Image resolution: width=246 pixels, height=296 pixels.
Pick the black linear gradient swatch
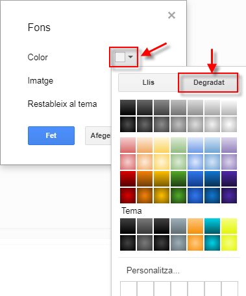[128, 108]
